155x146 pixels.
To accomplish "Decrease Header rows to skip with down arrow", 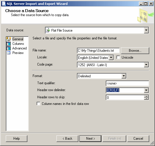I will point(146,99).
